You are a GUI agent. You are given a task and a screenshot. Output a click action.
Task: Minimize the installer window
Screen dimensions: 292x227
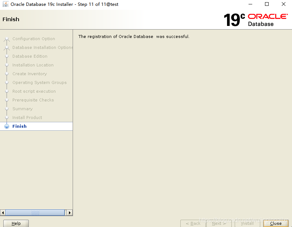point(250,4)
